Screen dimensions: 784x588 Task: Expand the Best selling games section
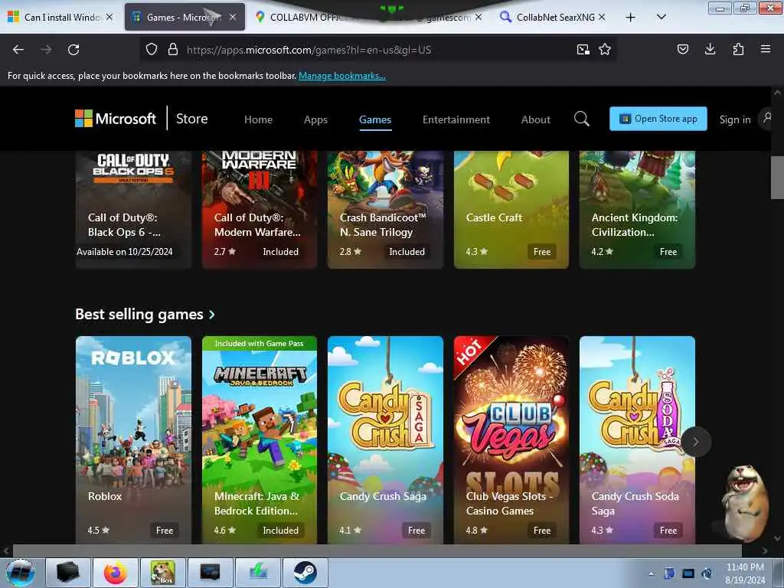tap(145, 315)
